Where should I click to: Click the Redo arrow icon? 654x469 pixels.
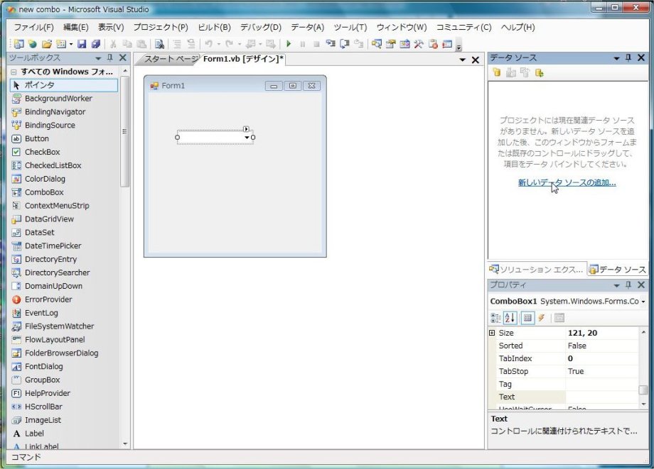point(230,44)
